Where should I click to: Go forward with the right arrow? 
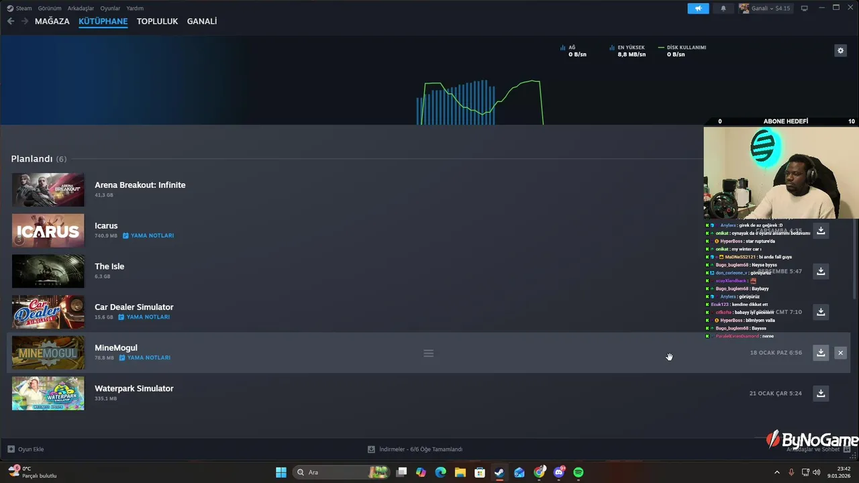[25, 21]
